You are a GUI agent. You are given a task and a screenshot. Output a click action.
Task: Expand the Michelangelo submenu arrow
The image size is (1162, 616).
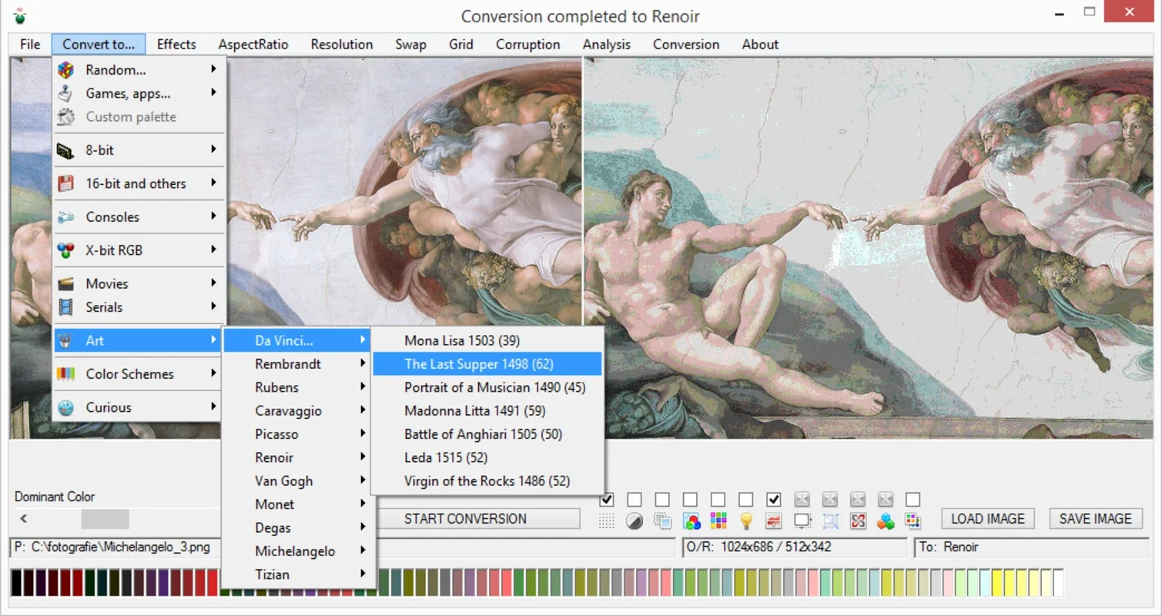click(x=363, y=551)
